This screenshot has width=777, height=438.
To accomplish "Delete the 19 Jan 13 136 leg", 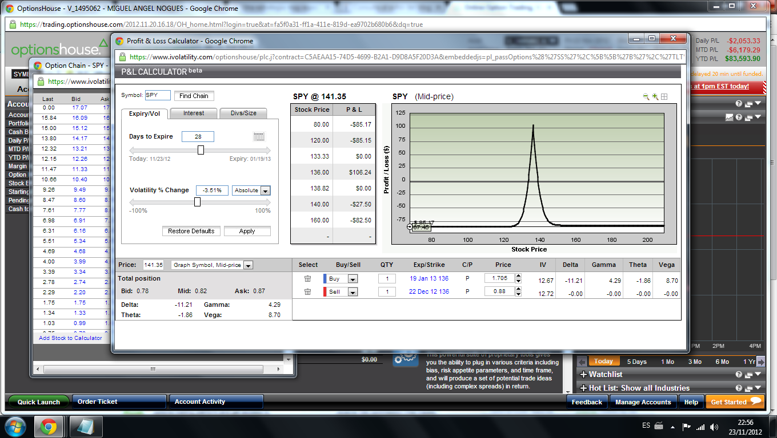I will click(x=307, y=279).
